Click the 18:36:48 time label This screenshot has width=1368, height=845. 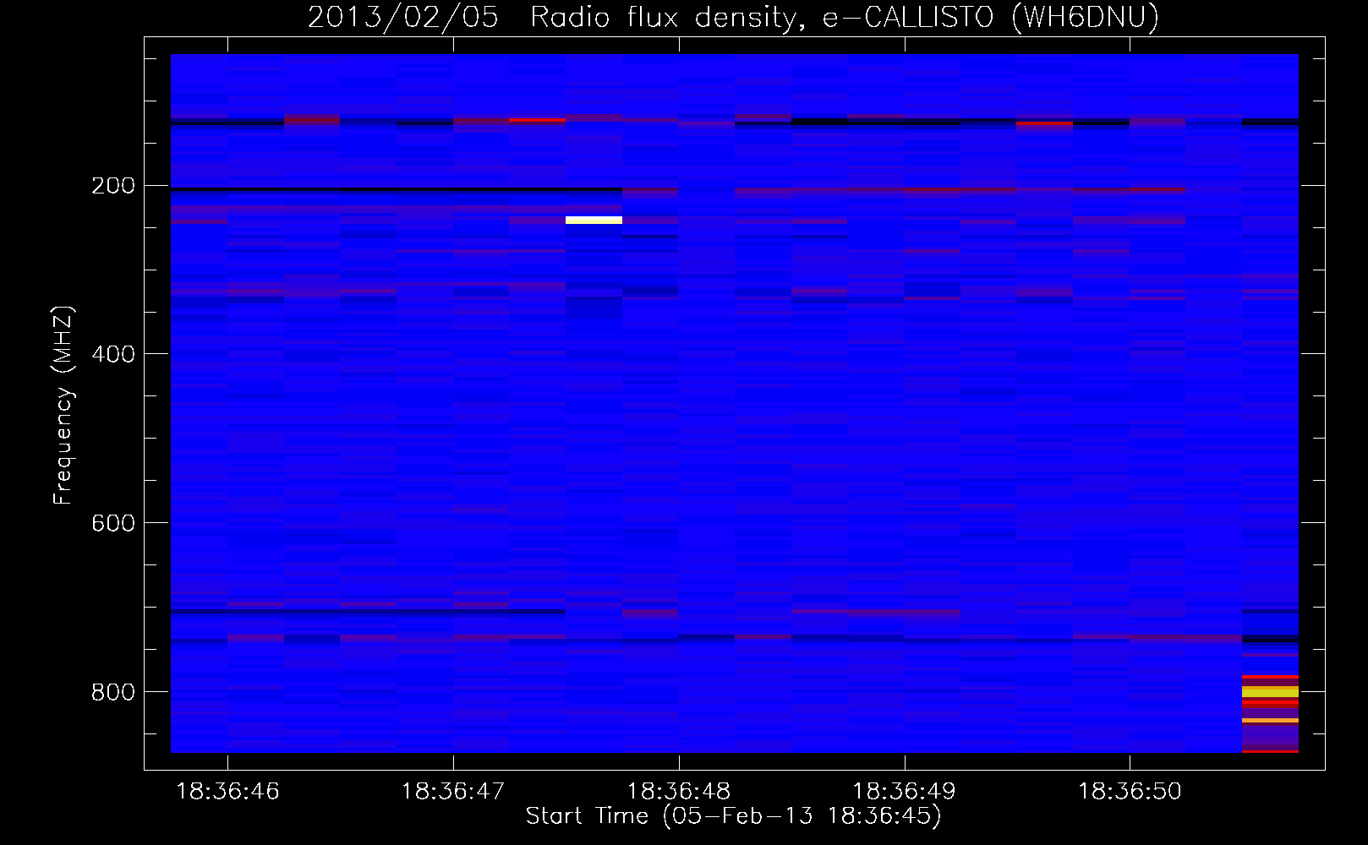tap(679, 792)
